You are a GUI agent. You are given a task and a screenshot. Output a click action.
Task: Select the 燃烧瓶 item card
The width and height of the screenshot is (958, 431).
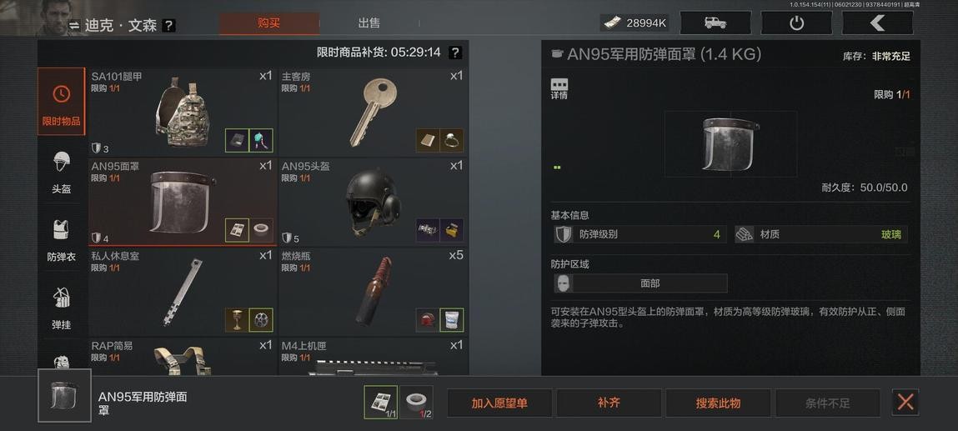(374, 292)
